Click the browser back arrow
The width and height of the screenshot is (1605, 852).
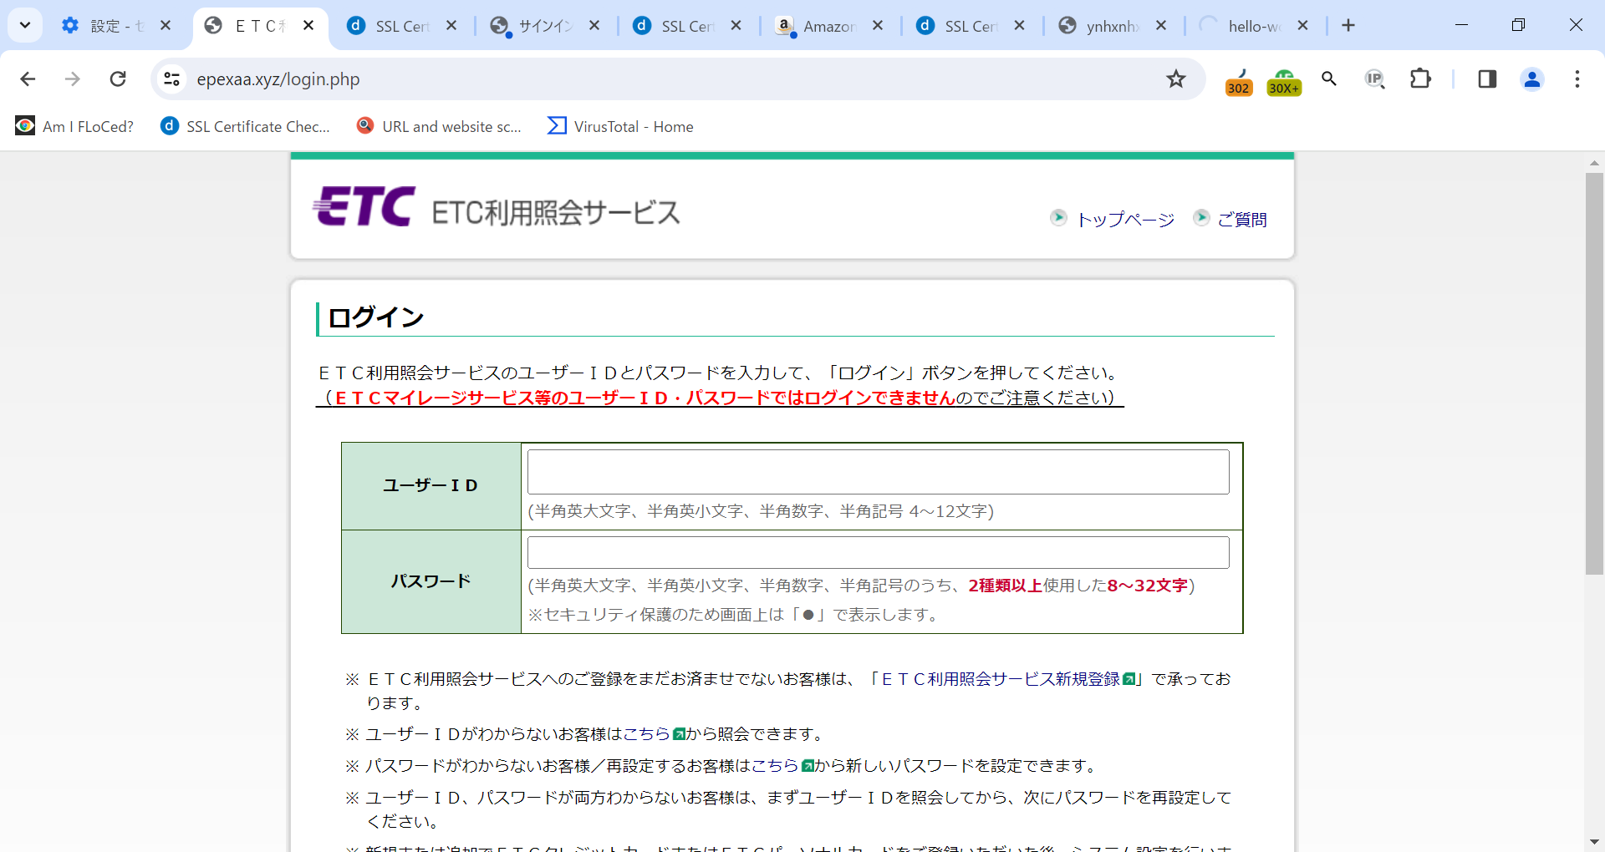[x=28, y=79]
